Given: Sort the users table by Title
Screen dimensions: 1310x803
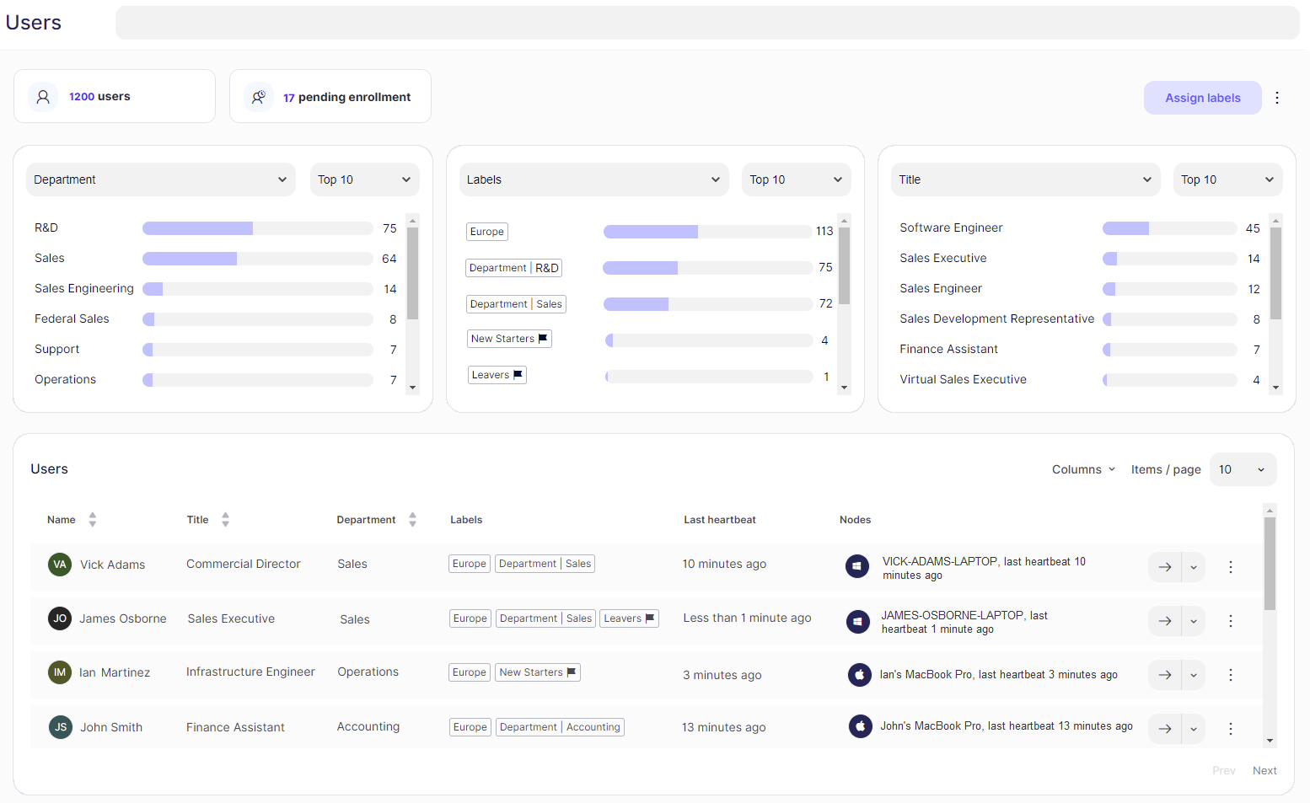Looking at the screenshot, I should tap(225, 520).
